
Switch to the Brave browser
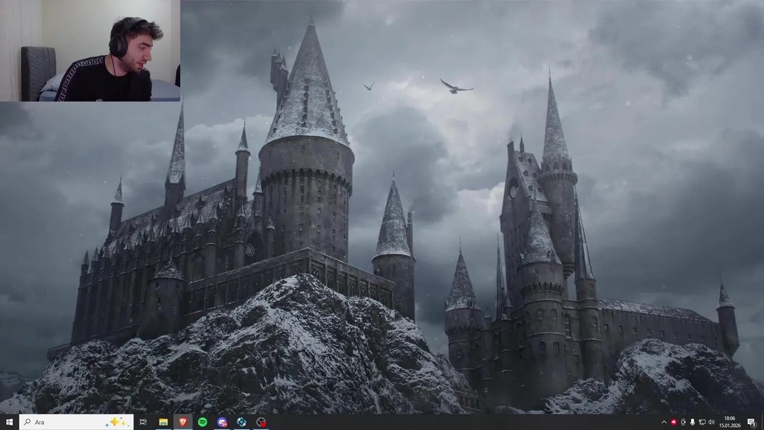183,422
